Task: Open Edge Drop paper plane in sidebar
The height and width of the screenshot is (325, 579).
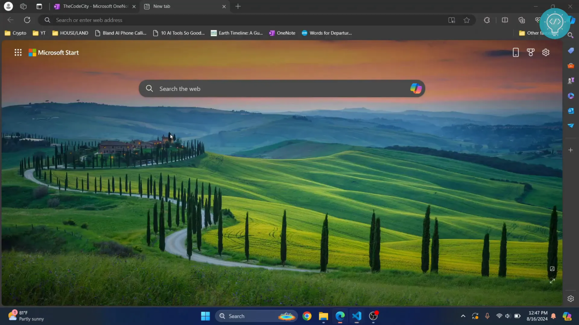Action: tap(571, 126)
